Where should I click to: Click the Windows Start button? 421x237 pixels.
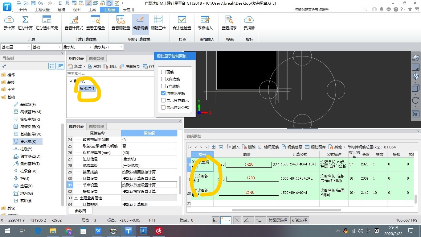pos(7,231)
